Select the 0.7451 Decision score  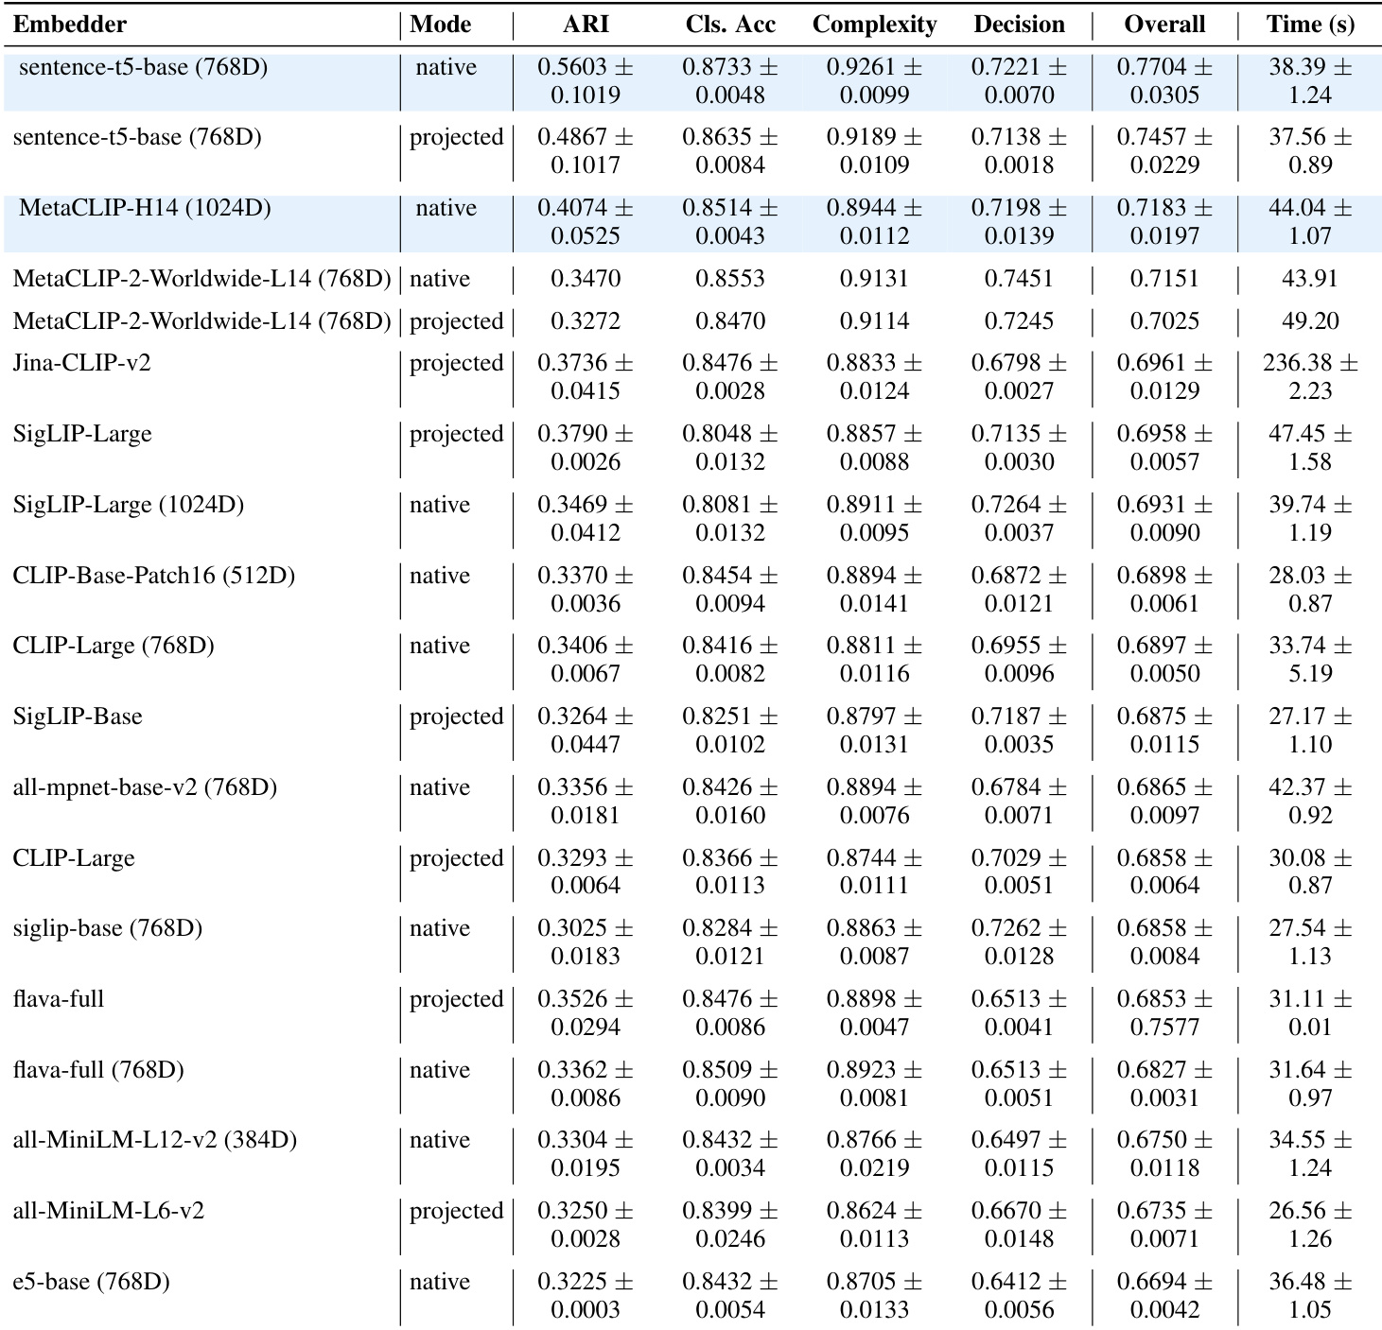point(1019,279)
